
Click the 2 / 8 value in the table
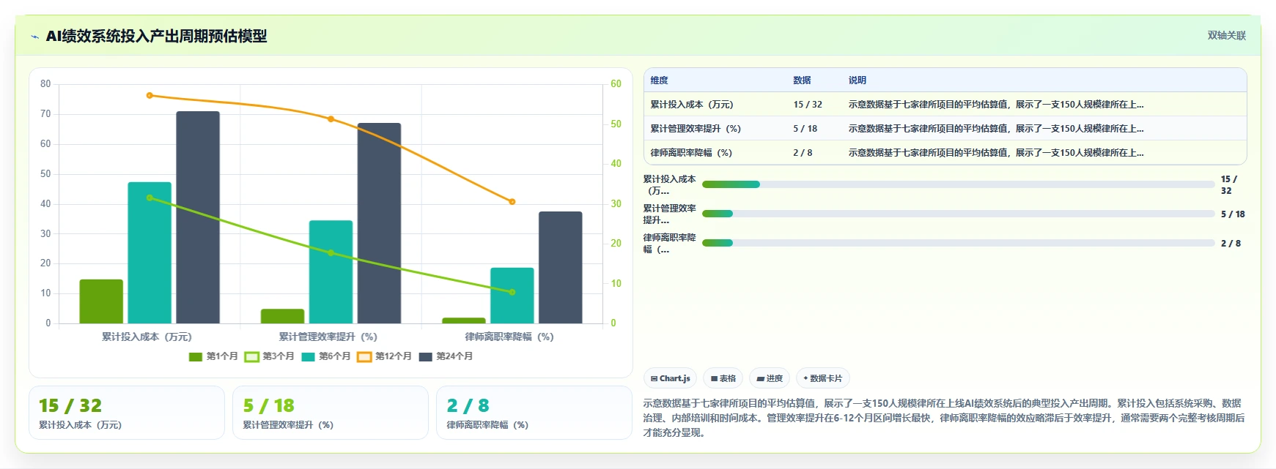point(803,153)
